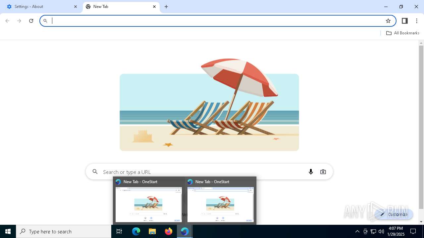
Task: Go forward with the forward arrow
Action: pos(19,21)
